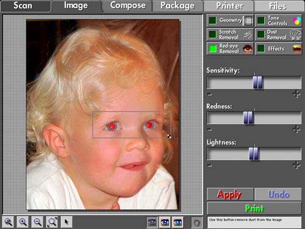Click the Undo button
Image resolution: width=305 pixels, height=229 pixels.
(278, 194)
